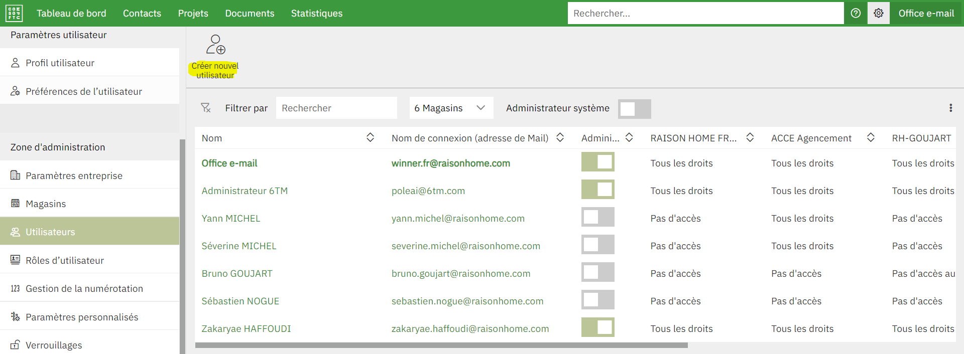Click the Filtrer par search field
This screenshot has height=354, width=964.
click(x=336, y=108)
